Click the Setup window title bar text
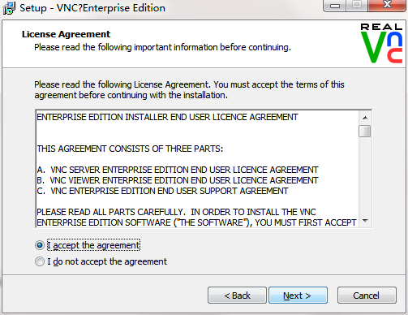 click(92, 8)
